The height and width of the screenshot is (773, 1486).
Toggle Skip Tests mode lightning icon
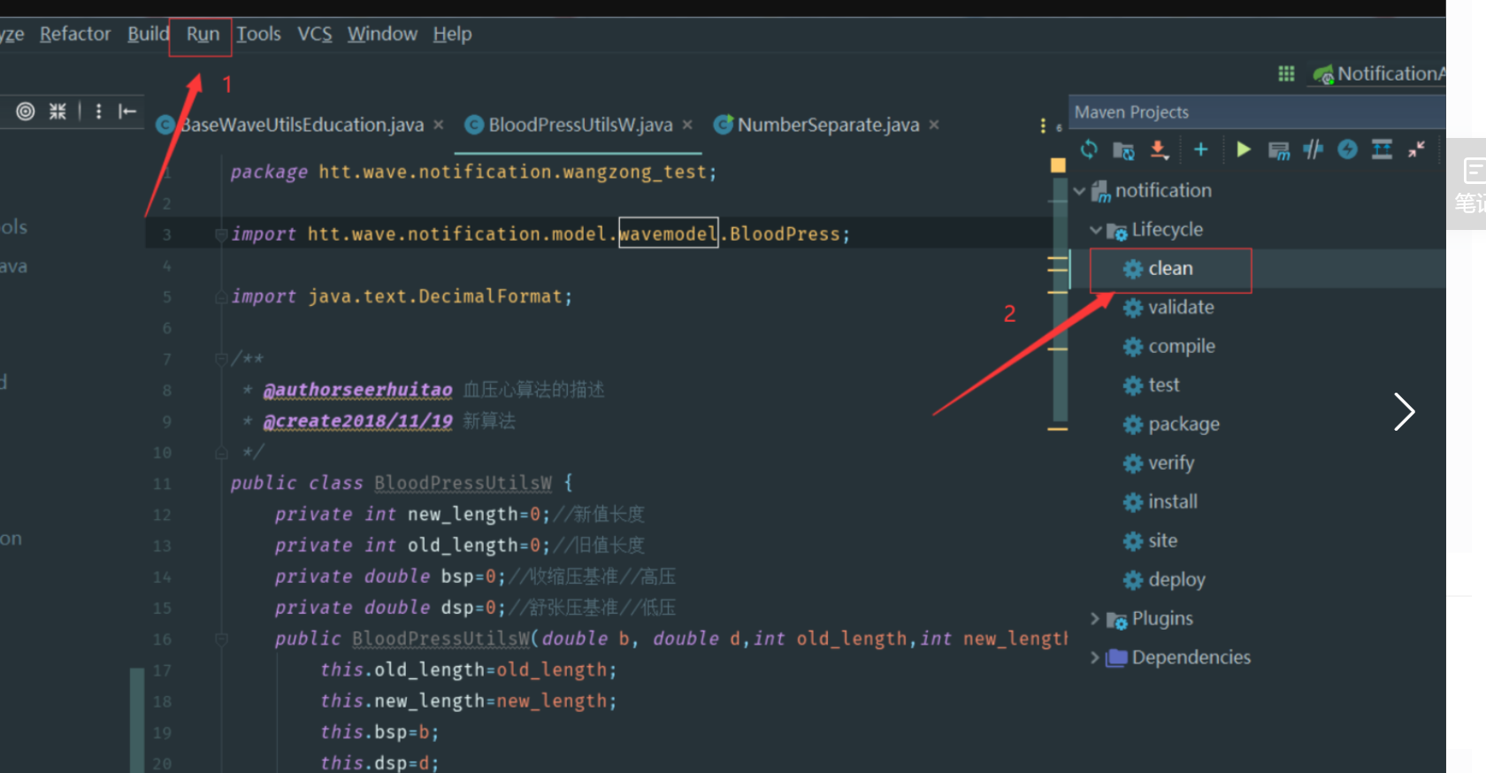coord(1347,149)
